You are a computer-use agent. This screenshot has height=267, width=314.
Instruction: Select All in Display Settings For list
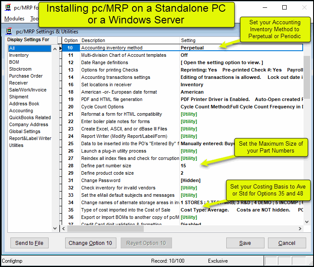(30, 48)
